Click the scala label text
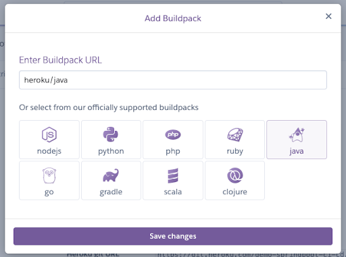346x257 pixels. click(x=173, y=192)
